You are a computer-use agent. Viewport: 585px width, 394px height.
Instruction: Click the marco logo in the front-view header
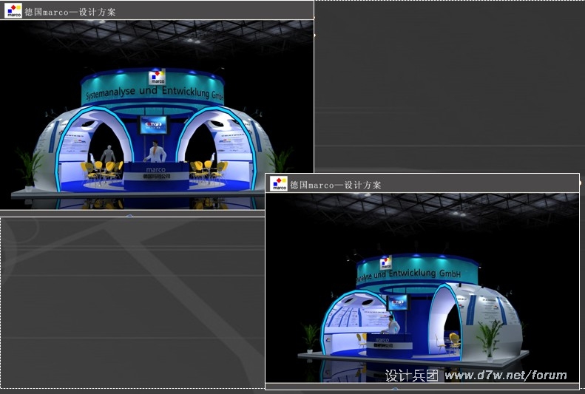point(13,10)
